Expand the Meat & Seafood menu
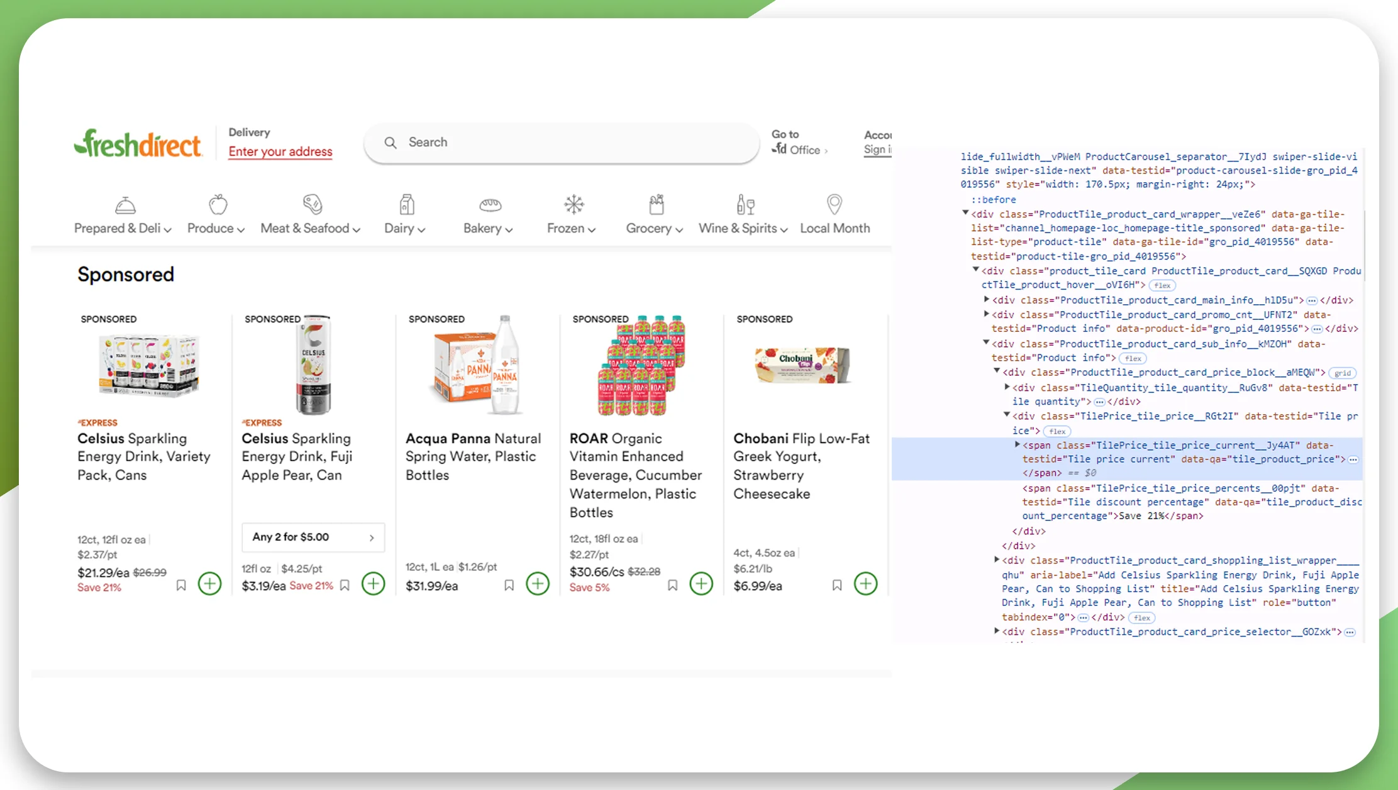The width and height of the screenshot is (1398, 790). [311, 228]
